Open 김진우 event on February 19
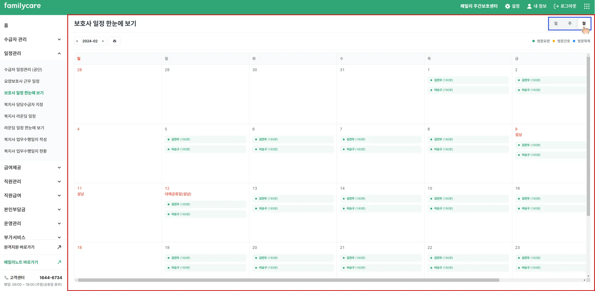595x291 pixels. click(x=205, y=258)
